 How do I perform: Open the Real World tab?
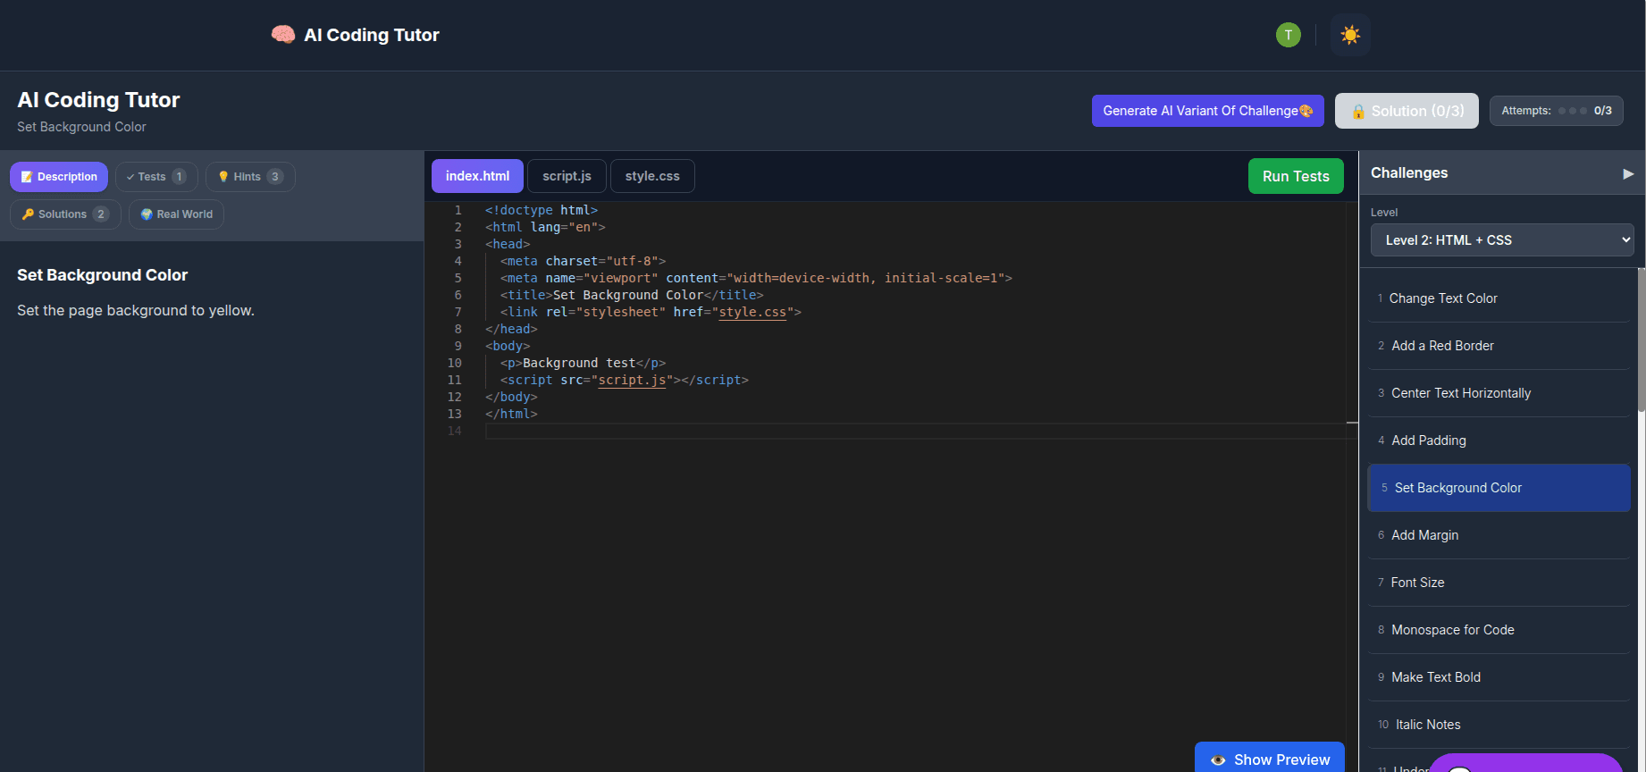click(176, 214)
